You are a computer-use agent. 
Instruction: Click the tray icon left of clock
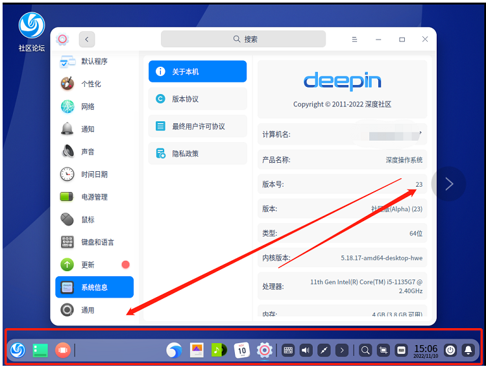pyautogui.click(x=402, y=350)
